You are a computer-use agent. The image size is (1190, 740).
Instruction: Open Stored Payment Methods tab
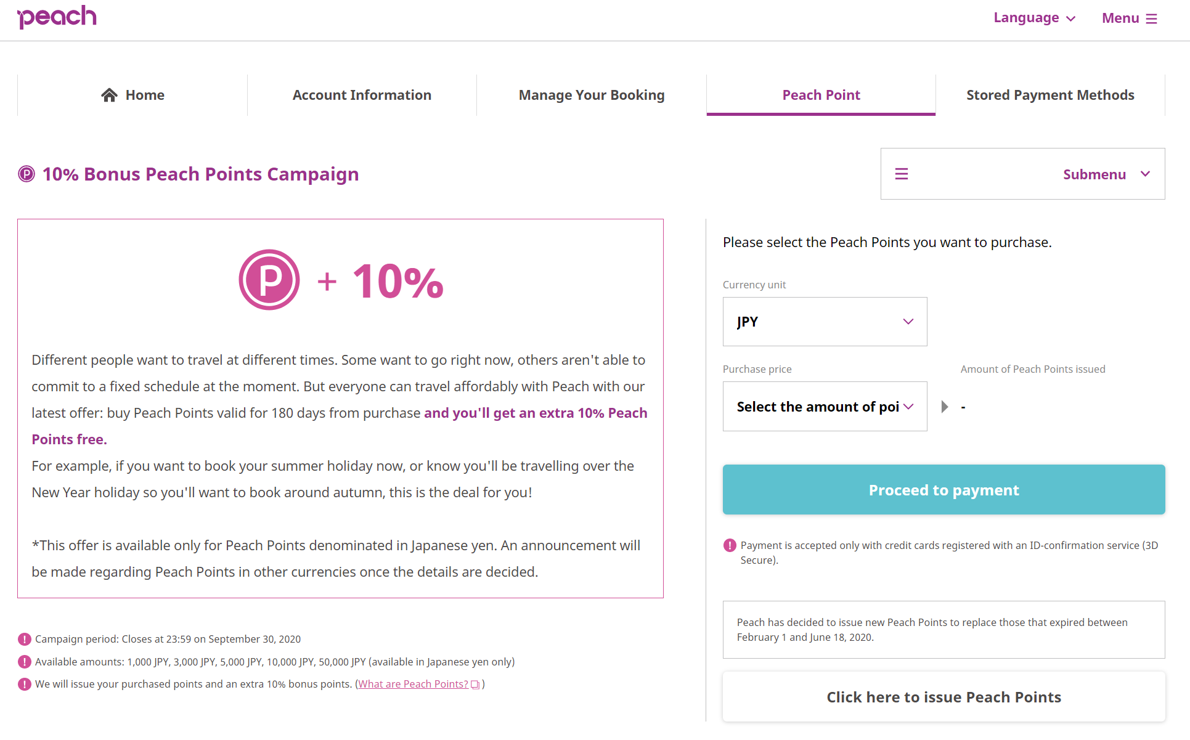click(1050, 95)
